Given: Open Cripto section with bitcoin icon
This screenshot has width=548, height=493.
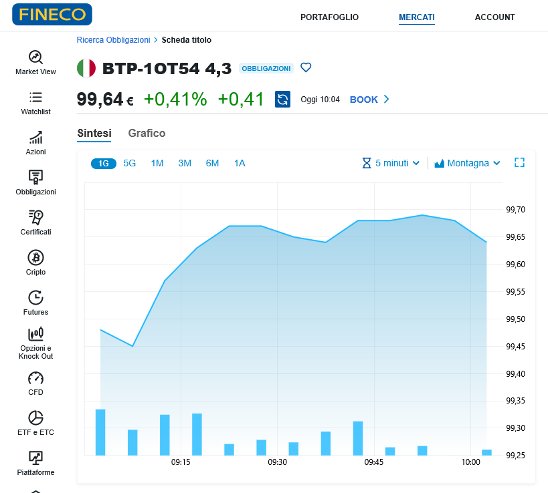Looking at the screenshot, I should pos(35,258).
